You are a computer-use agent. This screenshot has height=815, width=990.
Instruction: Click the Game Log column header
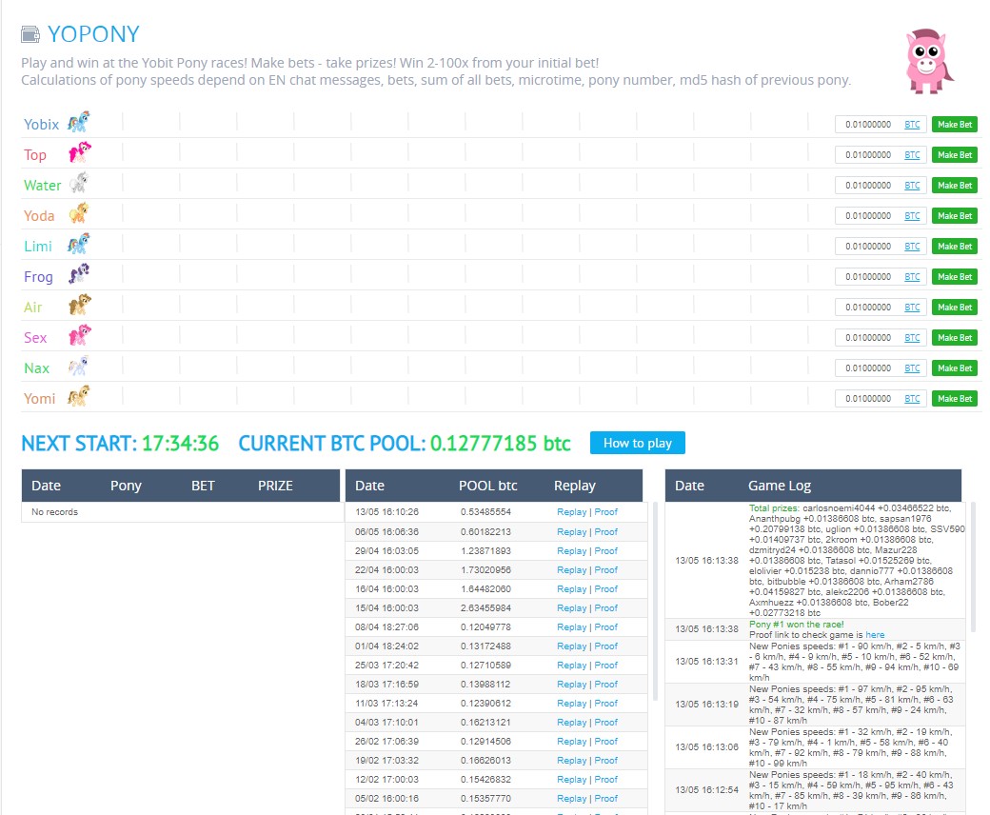coord(779,486)
